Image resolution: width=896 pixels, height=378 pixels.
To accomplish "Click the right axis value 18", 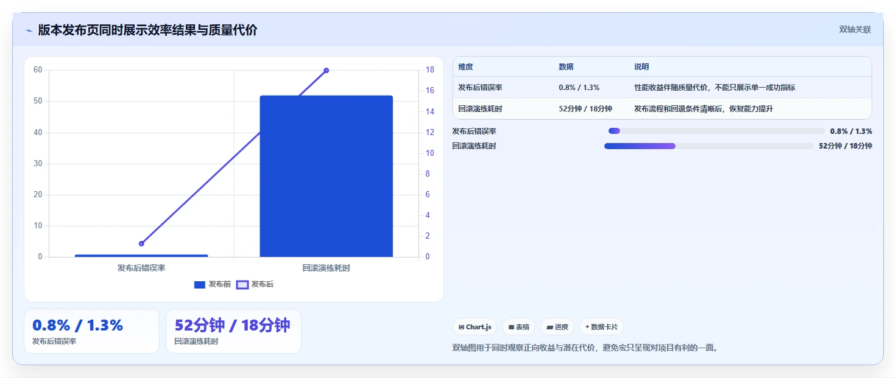I will (429, 70).
